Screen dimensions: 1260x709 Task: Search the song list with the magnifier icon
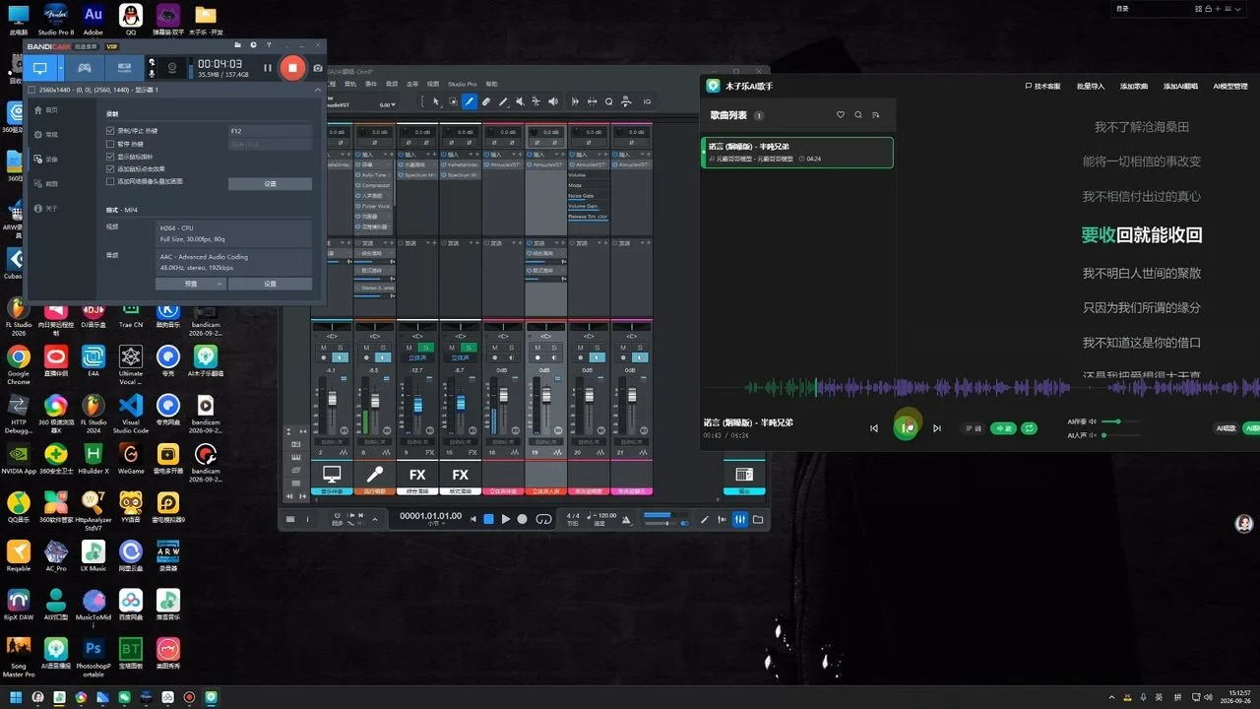coord(858,115)
